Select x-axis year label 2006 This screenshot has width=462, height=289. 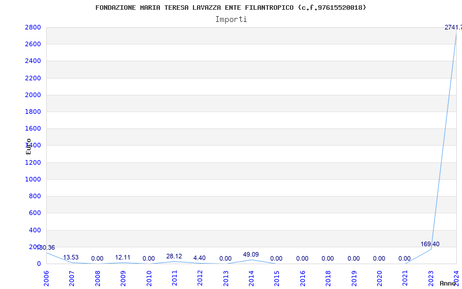(x=47, y=278)
